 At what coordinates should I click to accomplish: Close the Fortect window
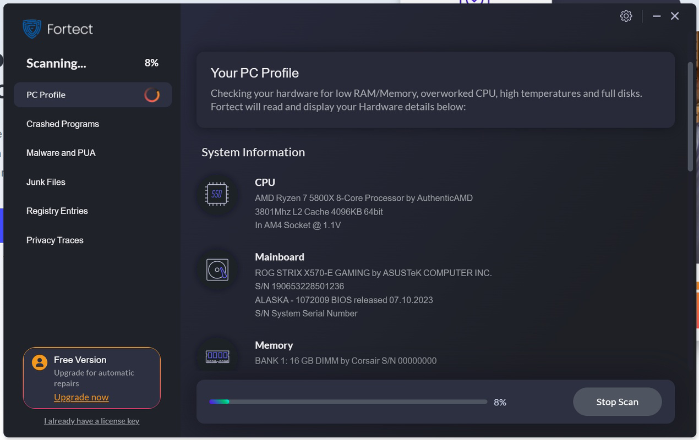point(675,16)
